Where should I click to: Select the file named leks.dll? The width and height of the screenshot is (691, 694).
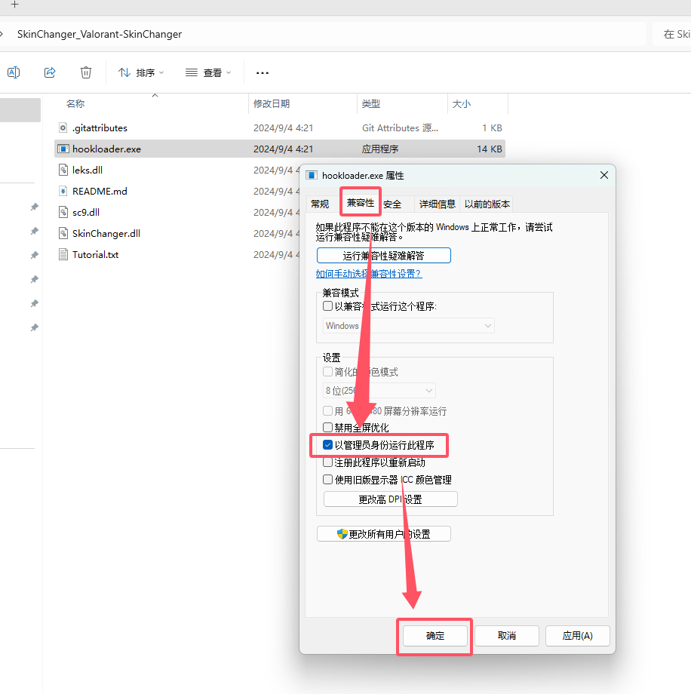point(88,170)
